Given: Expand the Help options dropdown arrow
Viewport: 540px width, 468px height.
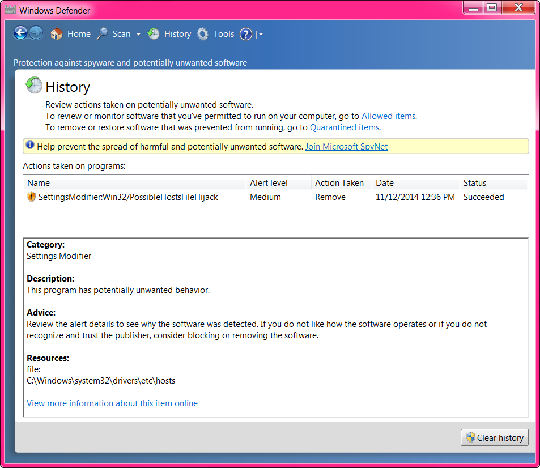Looking at the screenshot, I should tap(261, 34).
